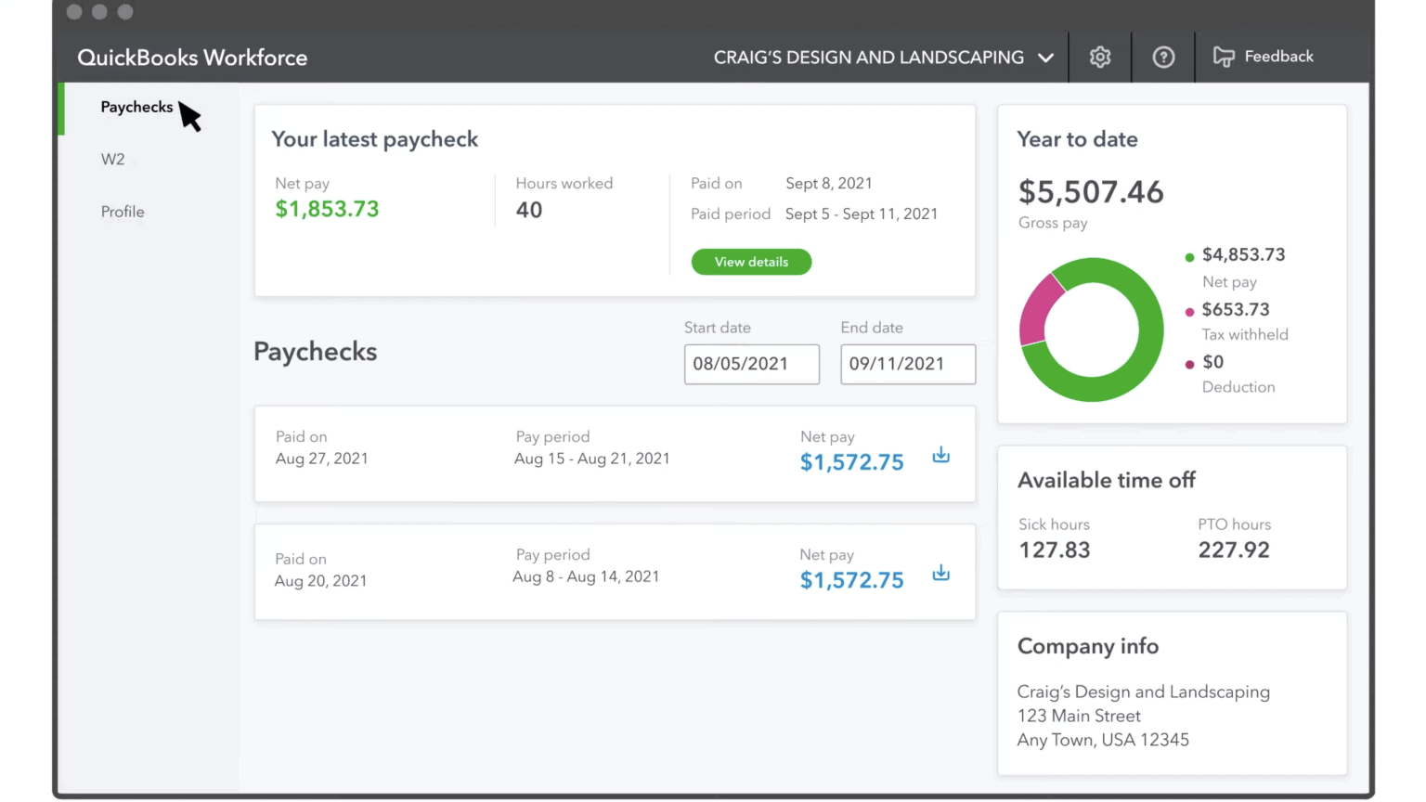Click the Feedback speech bubble icon
Image resolution: width=1426 pixels, height=802 pixels.
(1224, 57)
